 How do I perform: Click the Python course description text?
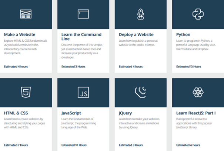coord(196,45)
